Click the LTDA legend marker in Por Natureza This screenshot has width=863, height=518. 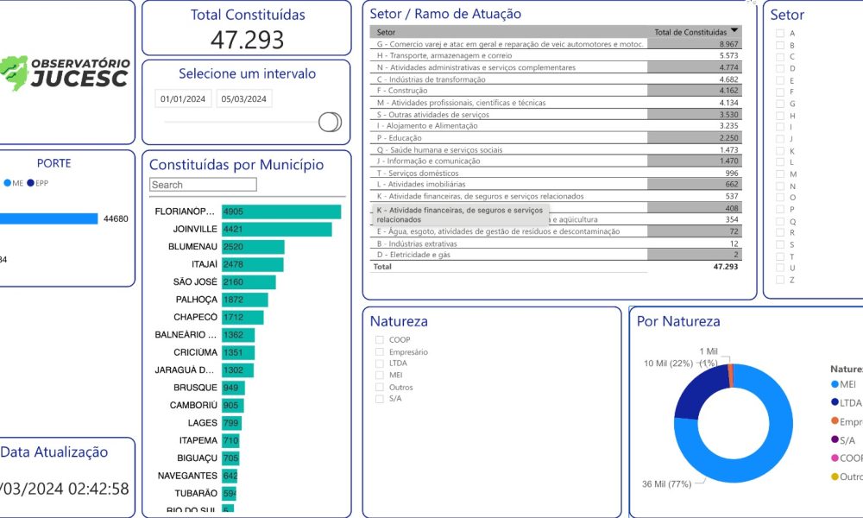(x=835, y=402)
